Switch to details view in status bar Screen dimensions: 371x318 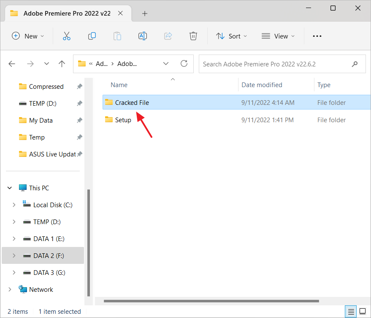click(x=351, y=312)
